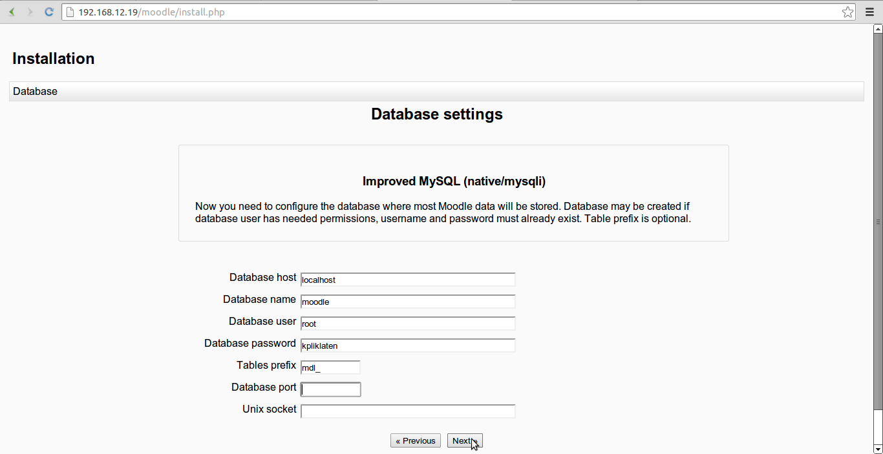The height and width of the screenshot is (454, 883).
Task: Click the Database host input field
Action: pyautogui.click(x=408, y=280)
